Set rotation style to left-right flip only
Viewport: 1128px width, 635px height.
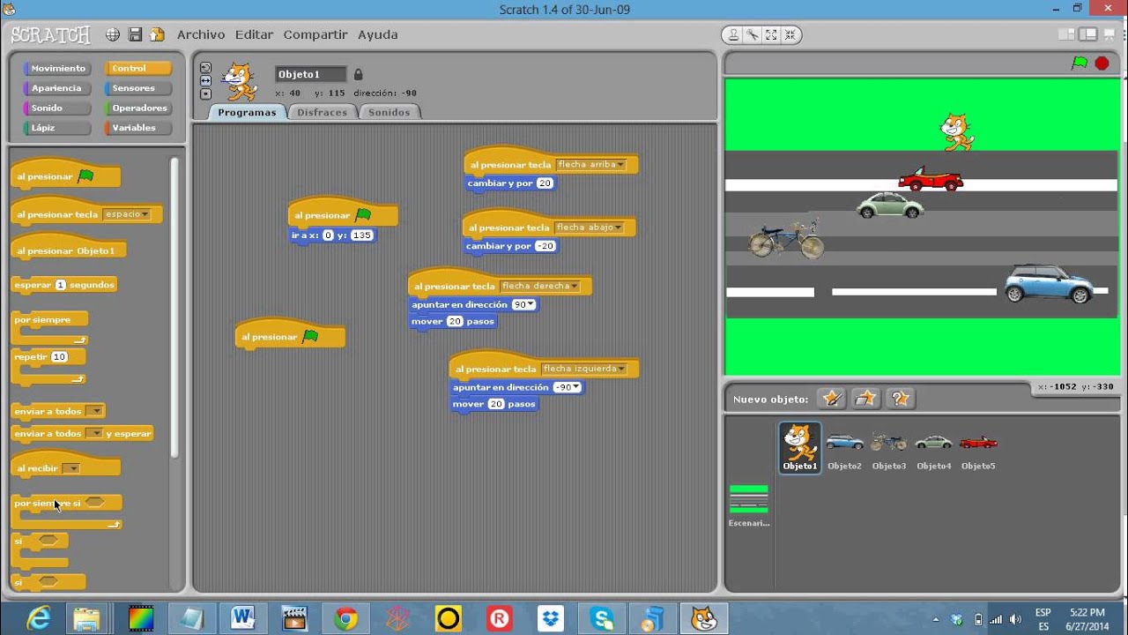pos(205,80)
